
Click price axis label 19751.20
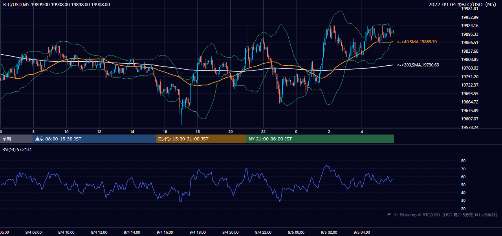(470, 77)
